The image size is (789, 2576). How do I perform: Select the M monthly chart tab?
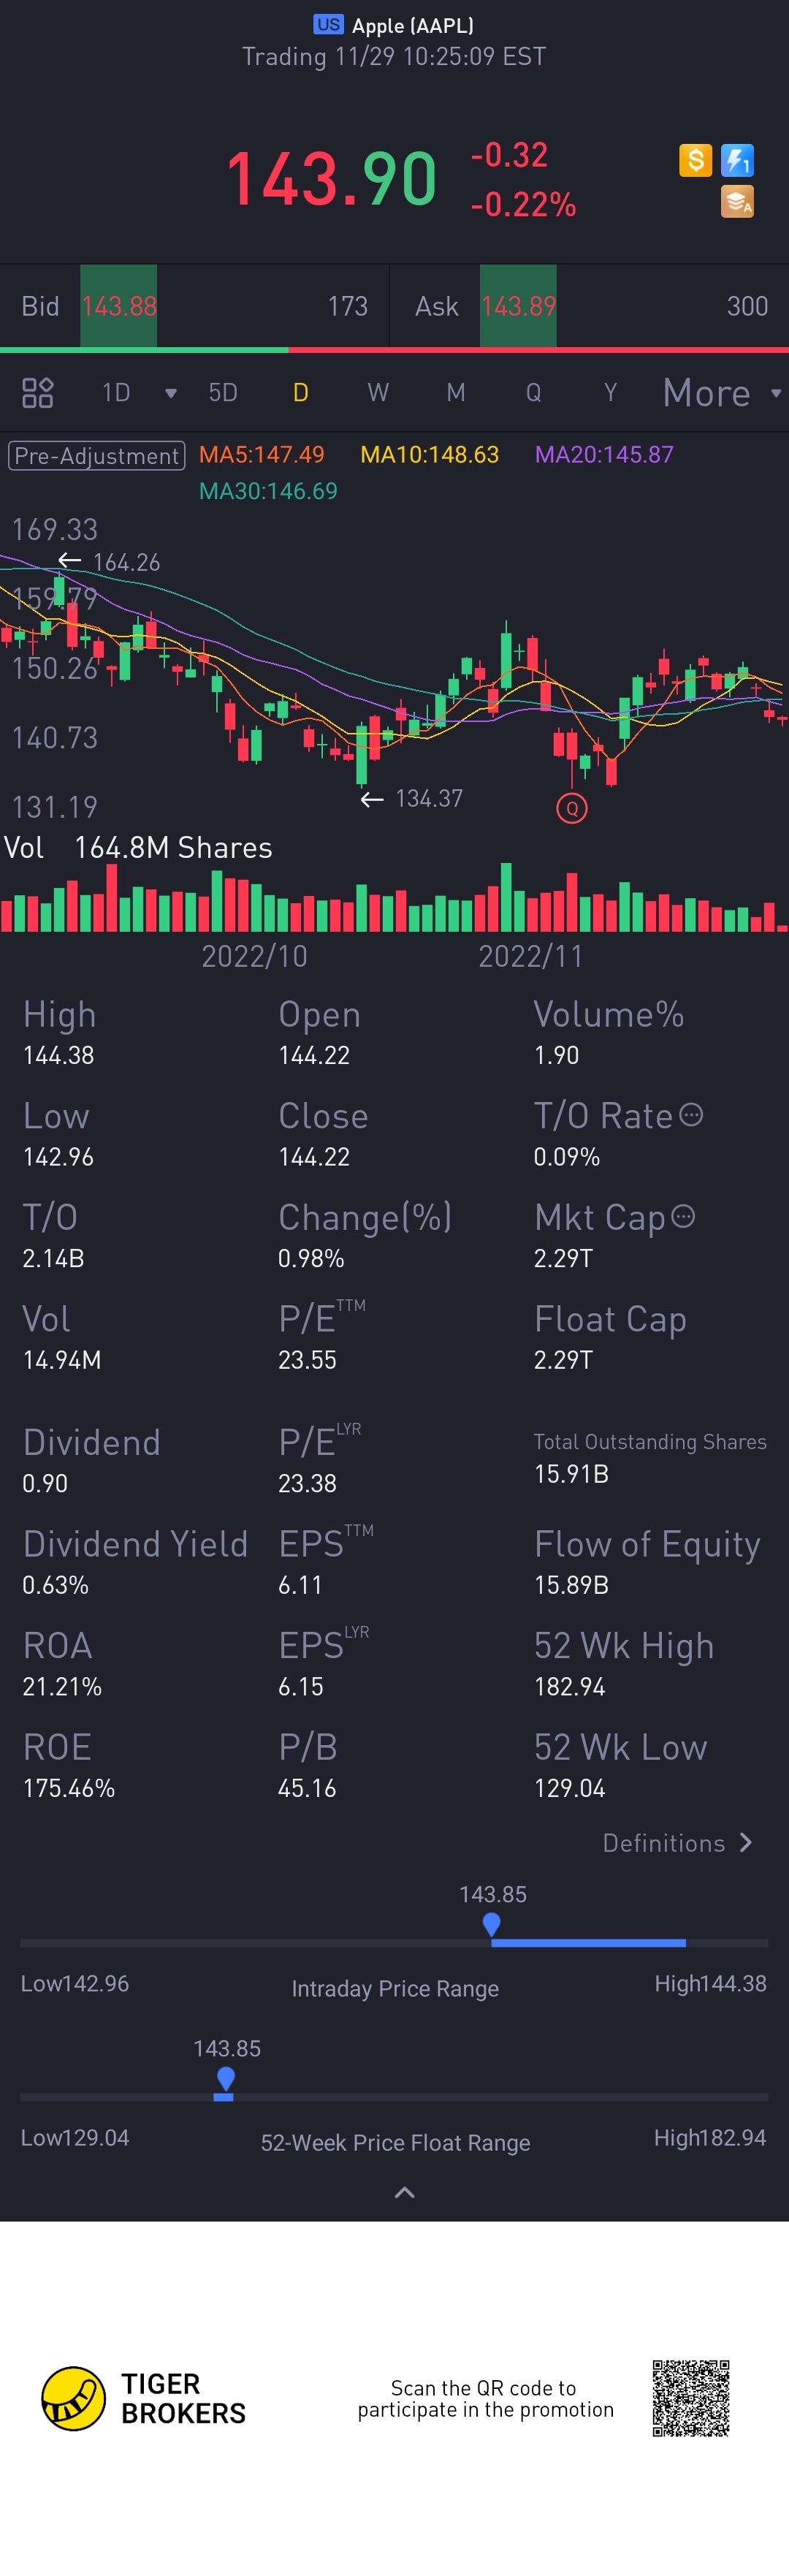click(x=456, y=393)
